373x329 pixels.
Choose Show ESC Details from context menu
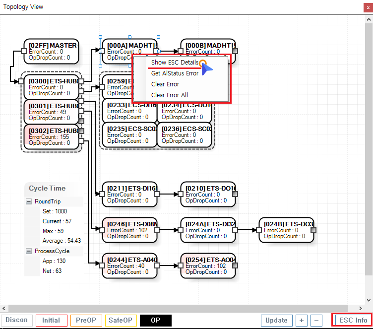click(175, 63)
